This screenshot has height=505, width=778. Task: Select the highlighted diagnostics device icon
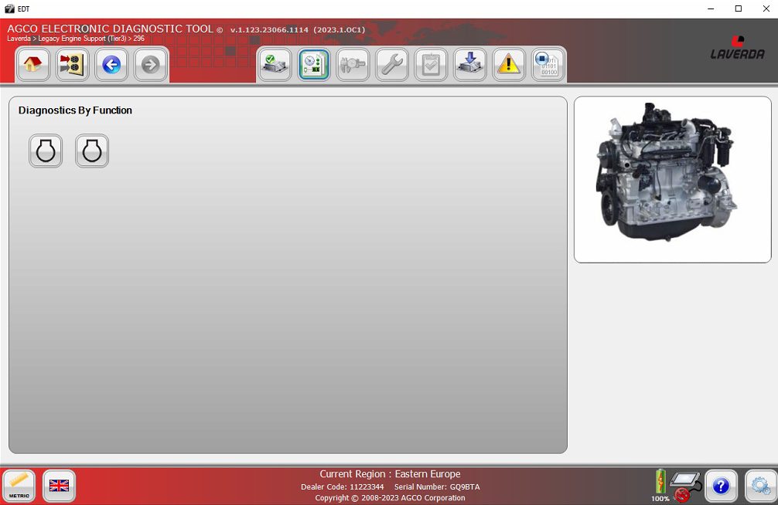313,64
